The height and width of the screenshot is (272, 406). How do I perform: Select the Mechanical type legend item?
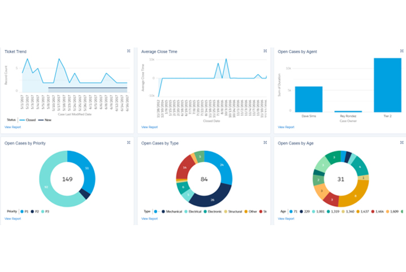172,211
